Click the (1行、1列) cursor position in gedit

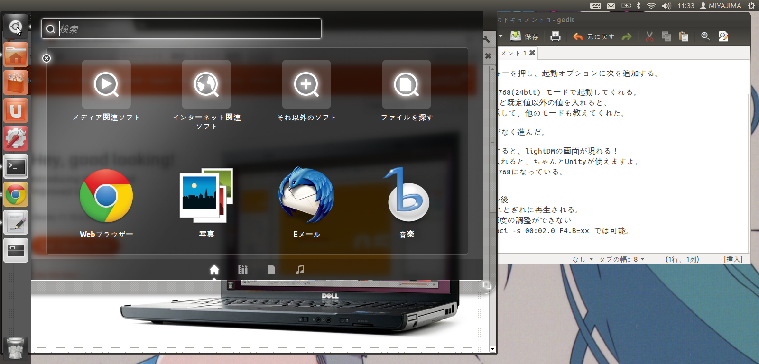[682, 259]
